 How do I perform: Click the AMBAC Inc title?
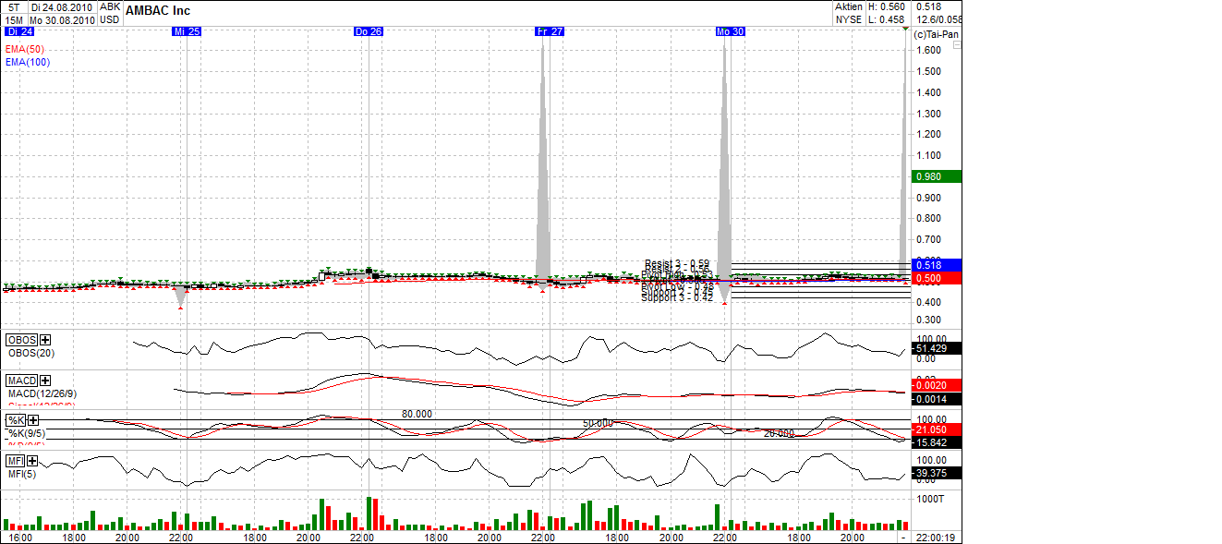click(x=158, y=11)
